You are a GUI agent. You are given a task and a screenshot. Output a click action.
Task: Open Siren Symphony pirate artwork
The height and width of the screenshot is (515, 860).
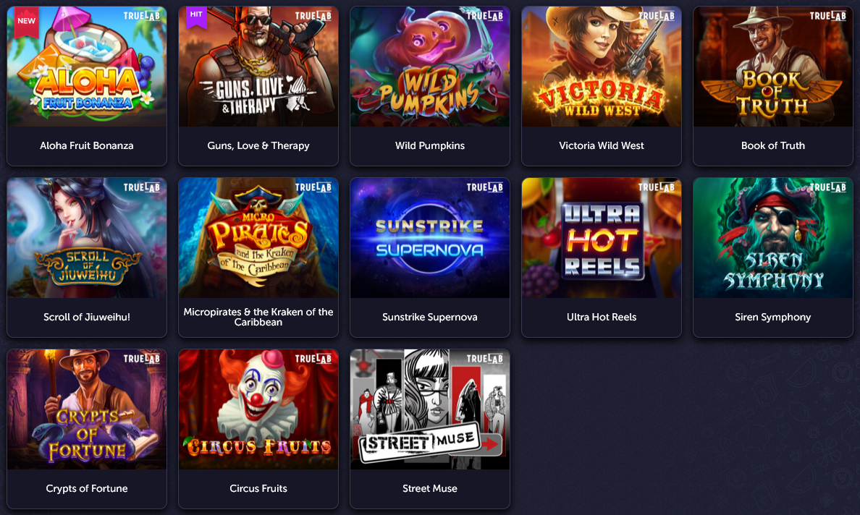click(x=773, y=238)
